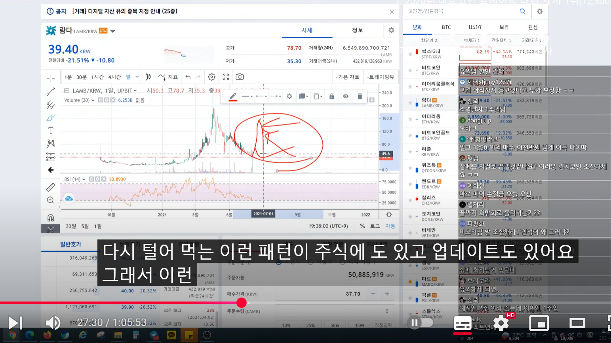611x343 pixels.
Task: Open the 일반호가 order book tab
Action: pos(70,244)
